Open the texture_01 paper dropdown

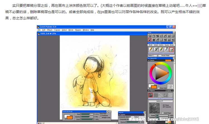(161, 101)
